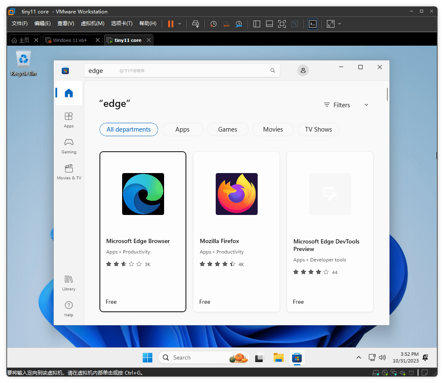Click the Store account profile icon
444x383 pixels.
coord(303,70)
